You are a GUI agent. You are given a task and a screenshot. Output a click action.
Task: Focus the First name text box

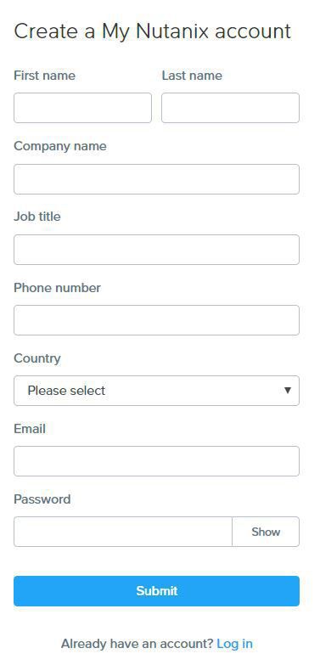[x=82, y=108]
